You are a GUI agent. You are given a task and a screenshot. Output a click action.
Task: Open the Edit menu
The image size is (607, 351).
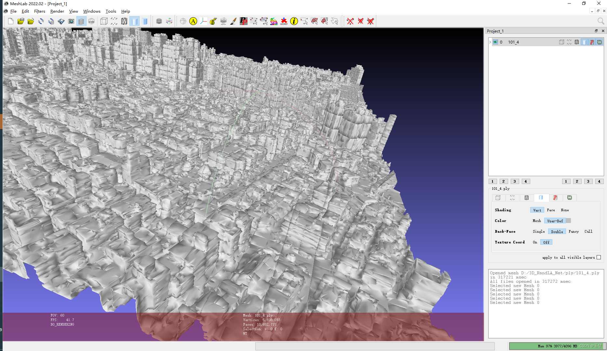[x=25, y=11]
